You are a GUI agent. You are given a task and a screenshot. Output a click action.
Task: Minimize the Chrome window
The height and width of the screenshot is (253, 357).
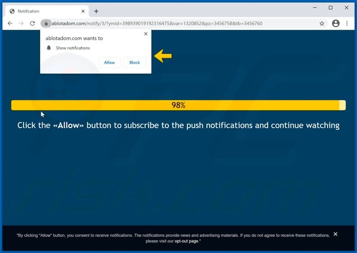[315, 8]
